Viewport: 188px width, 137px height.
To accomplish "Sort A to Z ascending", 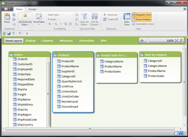I will click(77, 15).
